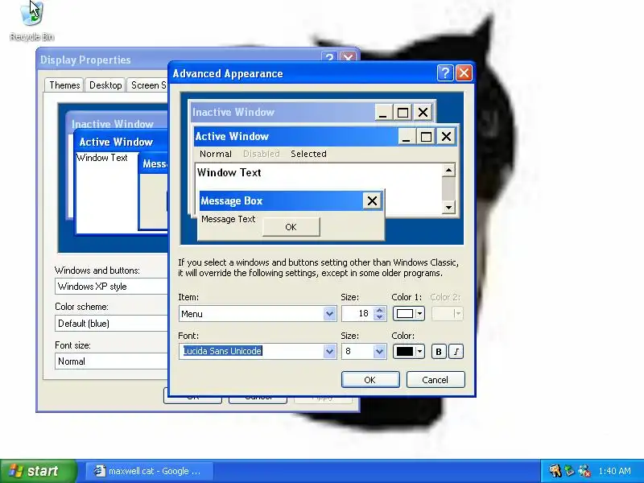The width and height of the screenshot is (644, 483).
Task: Select Inactive Window title bar in preview
Action: pyautogui.click(x=283, y=112)
